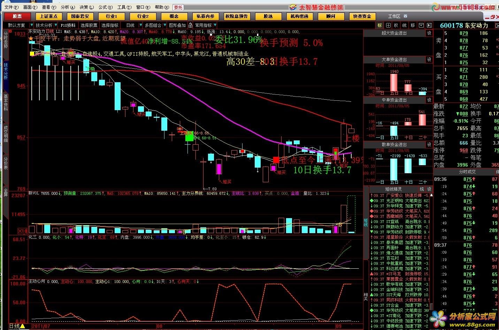Expand the 多图组合 dropdown arrow
499x330 pixels.
pos(165,25)
